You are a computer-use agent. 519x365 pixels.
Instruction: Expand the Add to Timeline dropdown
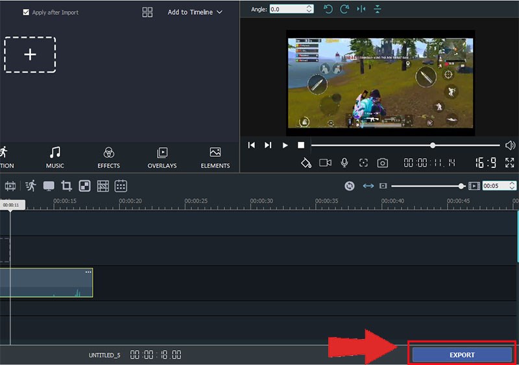[x=195, y=12]
